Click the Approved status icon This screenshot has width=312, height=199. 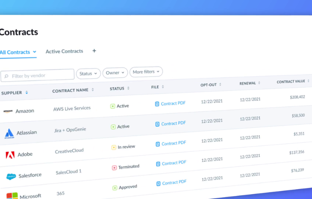tap(115, 188)
